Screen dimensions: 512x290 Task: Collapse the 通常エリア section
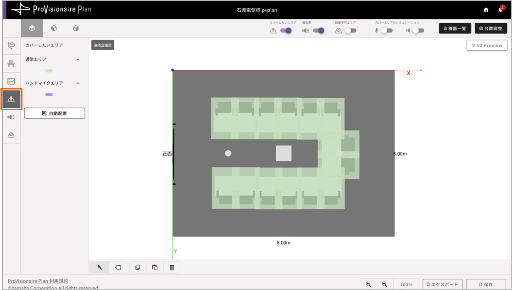point(78,60)
